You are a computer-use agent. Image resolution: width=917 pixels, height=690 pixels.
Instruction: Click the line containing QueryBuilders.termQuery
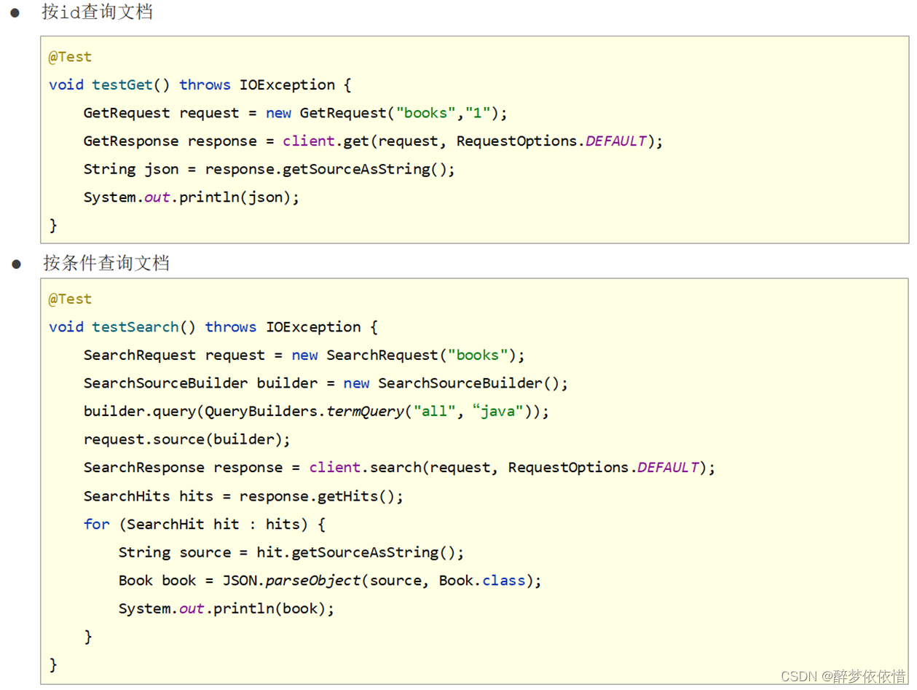(x=316, y=412)
